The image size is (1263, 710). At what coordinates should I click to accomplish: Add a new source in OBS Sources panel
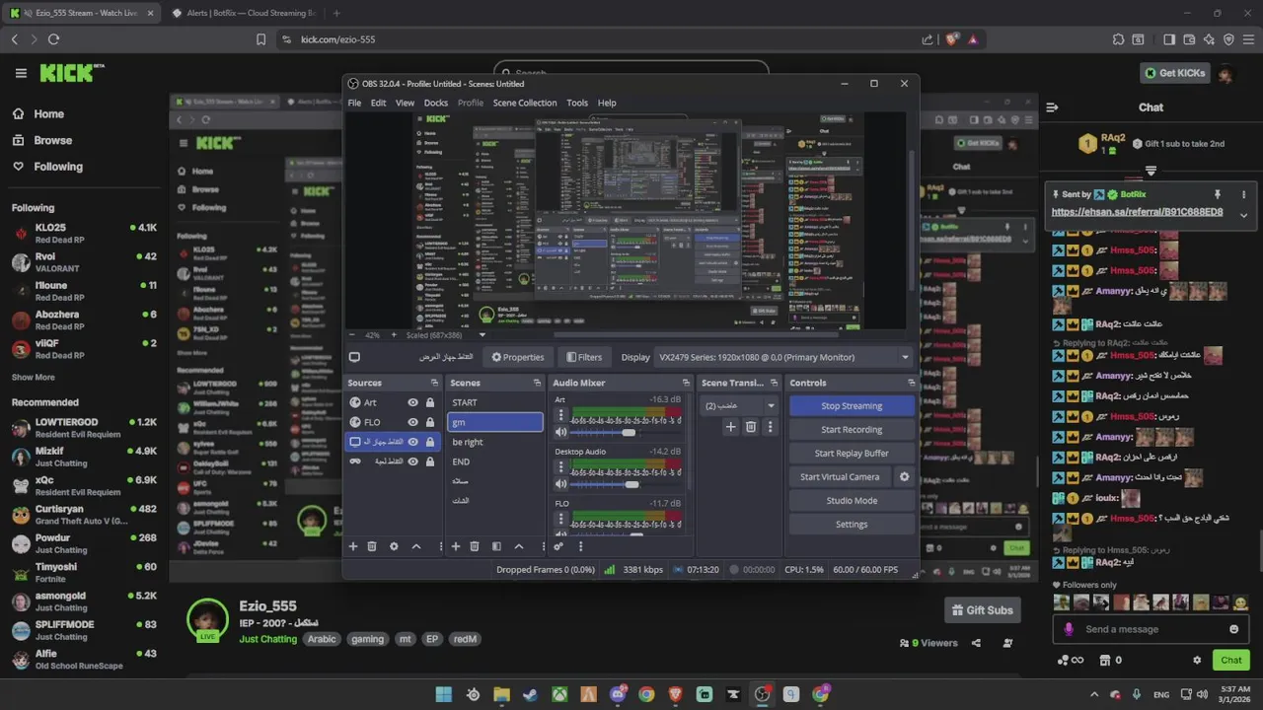point(353,546)
